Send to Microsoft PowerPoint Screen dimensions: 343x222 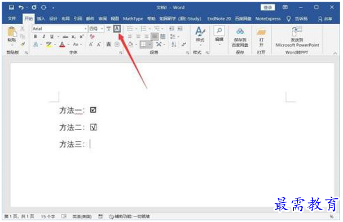coord(297,37)
